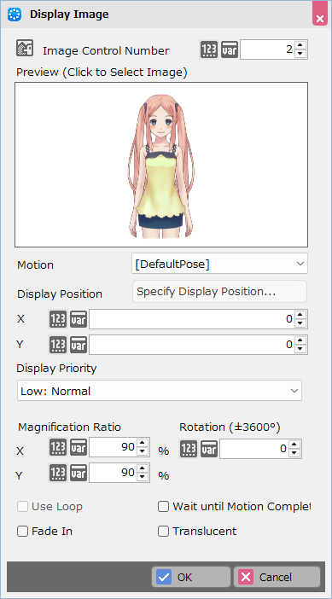Select numeric mode for Image Control Number
Viewport: 332px width, 599px height.
click(209, 50)
